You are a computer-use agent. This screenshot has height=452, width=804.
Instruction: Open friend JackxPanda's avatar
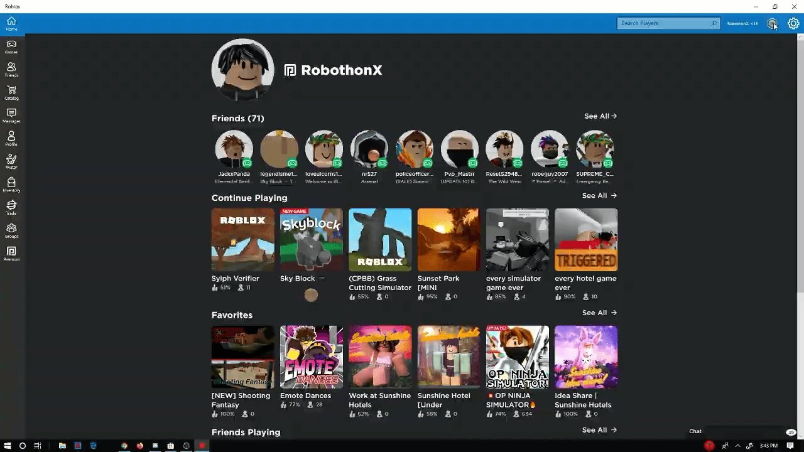234,149
